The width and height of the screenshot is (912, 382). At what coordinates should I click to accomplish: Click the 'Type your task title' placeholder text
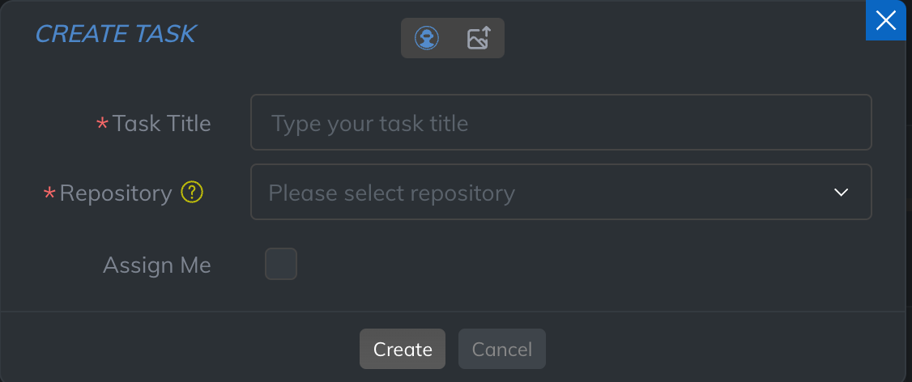pyautogui.click(x=369, y=124)
